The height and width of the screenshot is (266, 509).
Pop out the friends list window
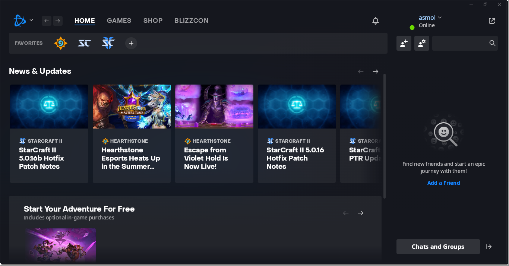point(492,21)
